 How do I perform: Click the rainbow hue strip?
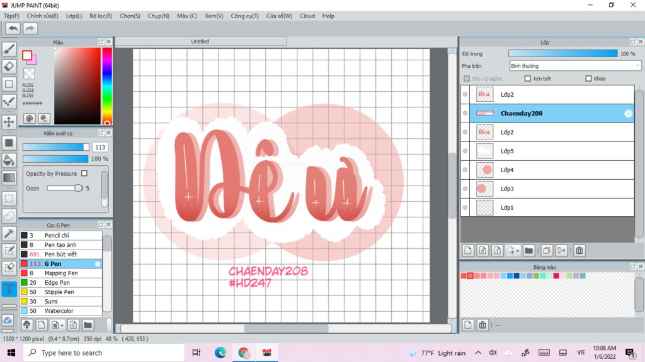107,85
